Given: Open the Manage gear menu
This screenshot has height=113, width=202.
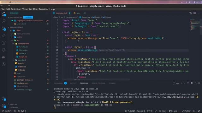Looking at the screenshot, I should click(x=3, y=106).
